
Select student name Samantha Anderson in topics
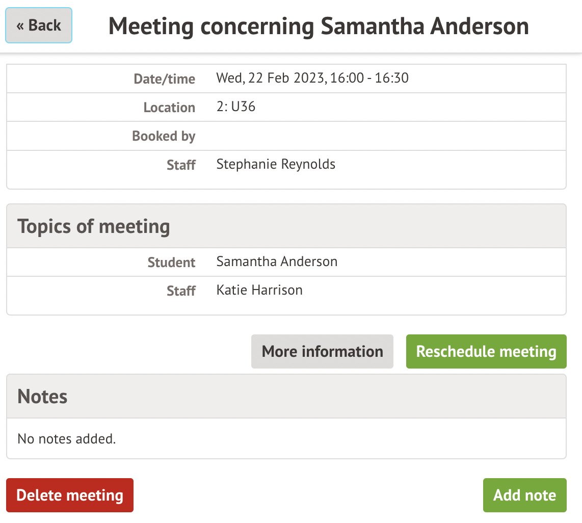tap(277, 262)
